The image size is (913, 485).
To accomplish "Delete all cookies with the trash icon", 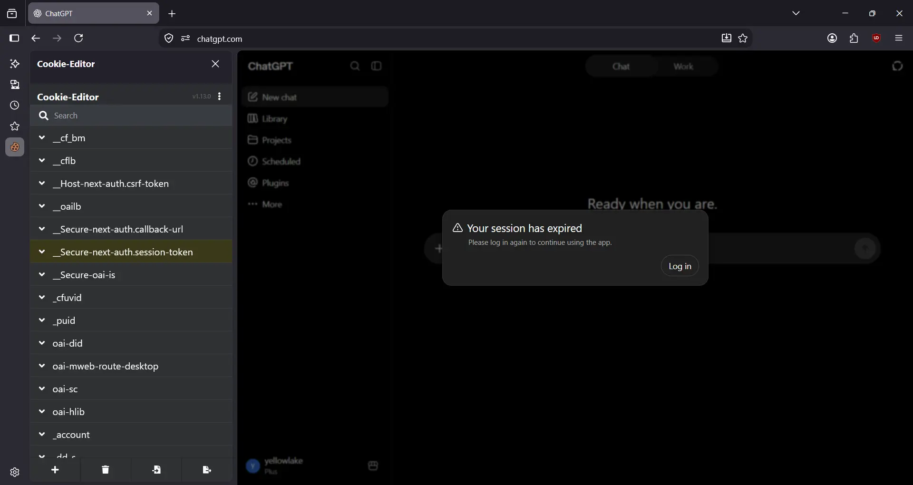I will coord(106,470).
